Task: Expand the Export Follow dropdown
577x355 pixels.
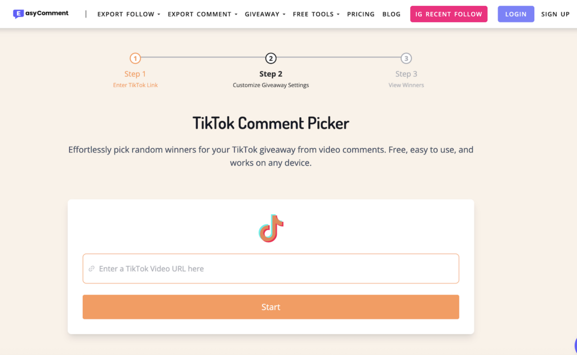Action: click(x=128, y=14)
